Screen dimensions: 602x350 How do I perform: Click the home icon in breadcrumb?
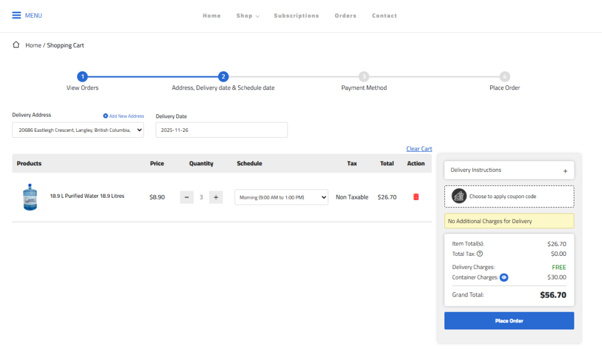16,45
